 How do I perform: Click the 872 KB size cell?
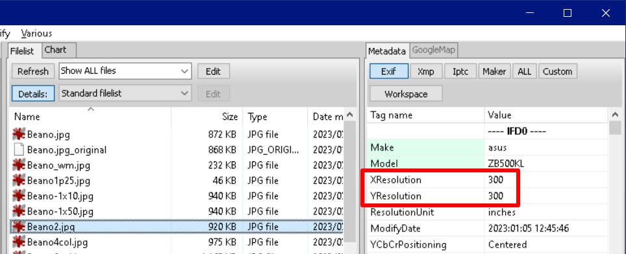tap(222, 135)
